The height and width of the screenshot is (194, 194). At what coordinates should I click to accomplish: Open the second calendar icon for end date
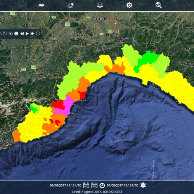point(94,185)
